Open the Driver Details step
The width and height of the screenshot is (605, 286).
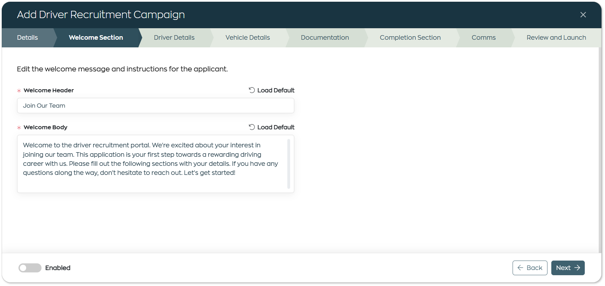click(x=174, y=38)
